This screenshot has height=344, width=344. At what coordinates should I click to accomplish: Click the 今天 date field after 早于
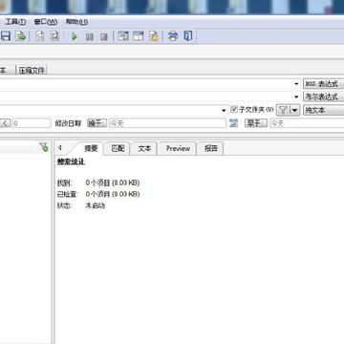[307, 123]
